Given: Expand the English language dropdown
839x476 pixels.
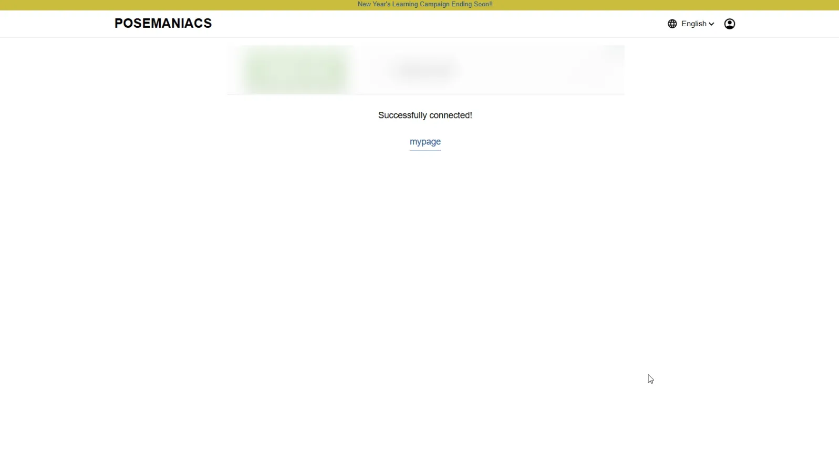Looking at the screenshot, I should pos(698,24).
